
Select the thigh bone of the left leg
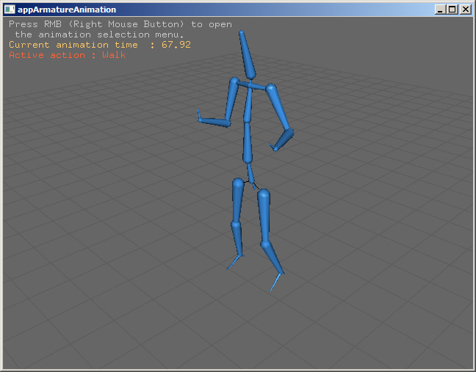(237, 200)
